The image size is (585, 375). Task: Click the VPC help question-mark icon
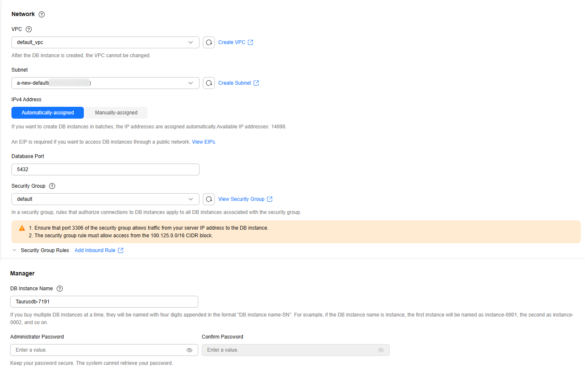29,29
